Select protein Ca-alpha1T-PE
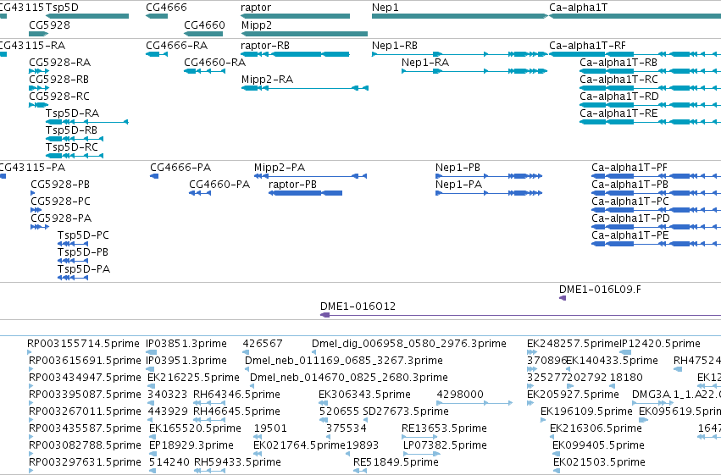The width and height of the screenshot is (721, 475). 630,235
